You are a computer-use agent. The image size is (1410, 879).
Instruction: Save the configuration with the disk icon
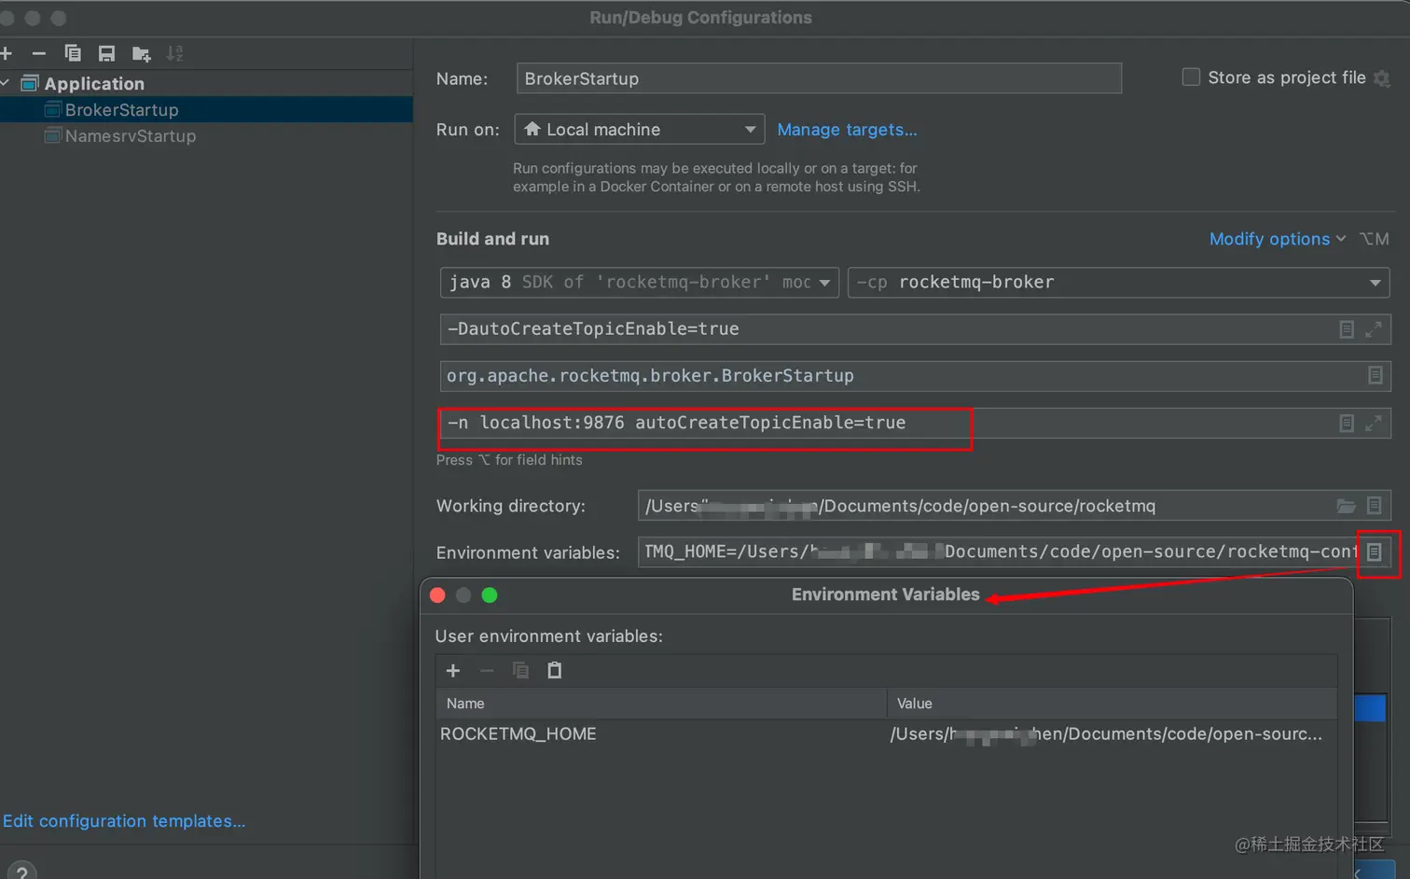tap(106, 53)
